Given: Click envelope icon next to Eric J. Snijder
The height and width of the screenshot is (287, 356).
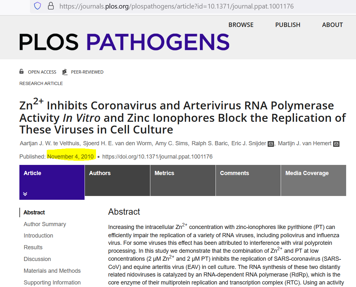Looking at the screenshot, I should 271,144.
